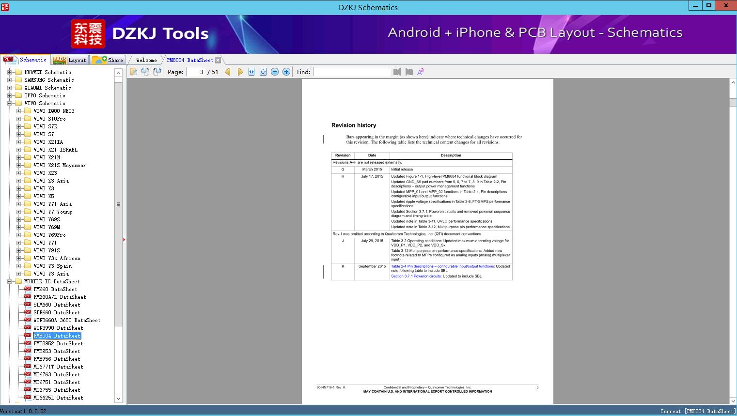Viewport: 737px width, 416px height.
Task: Select VIVO X21 ISRAEL folder
Action: (x=55, y=150)
